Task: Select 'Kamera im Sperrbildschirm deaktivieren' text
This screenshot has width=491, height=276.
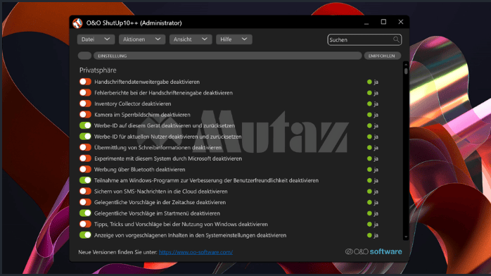Action: point(142,115)
